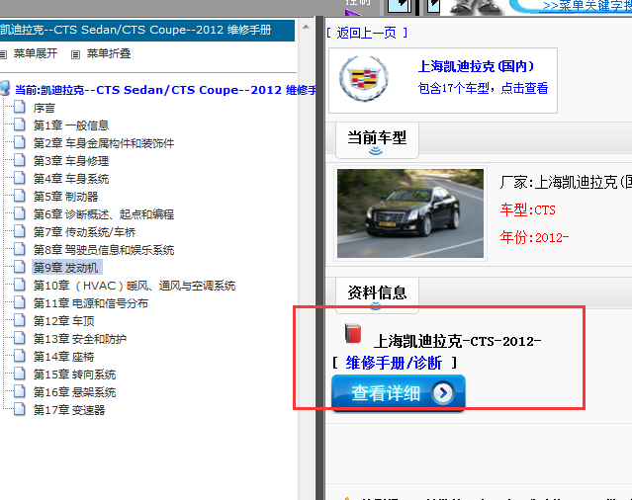This screenshot has height=500, width=632.
Task: Open 第11章 电源和信号分布
Action: 91,303
